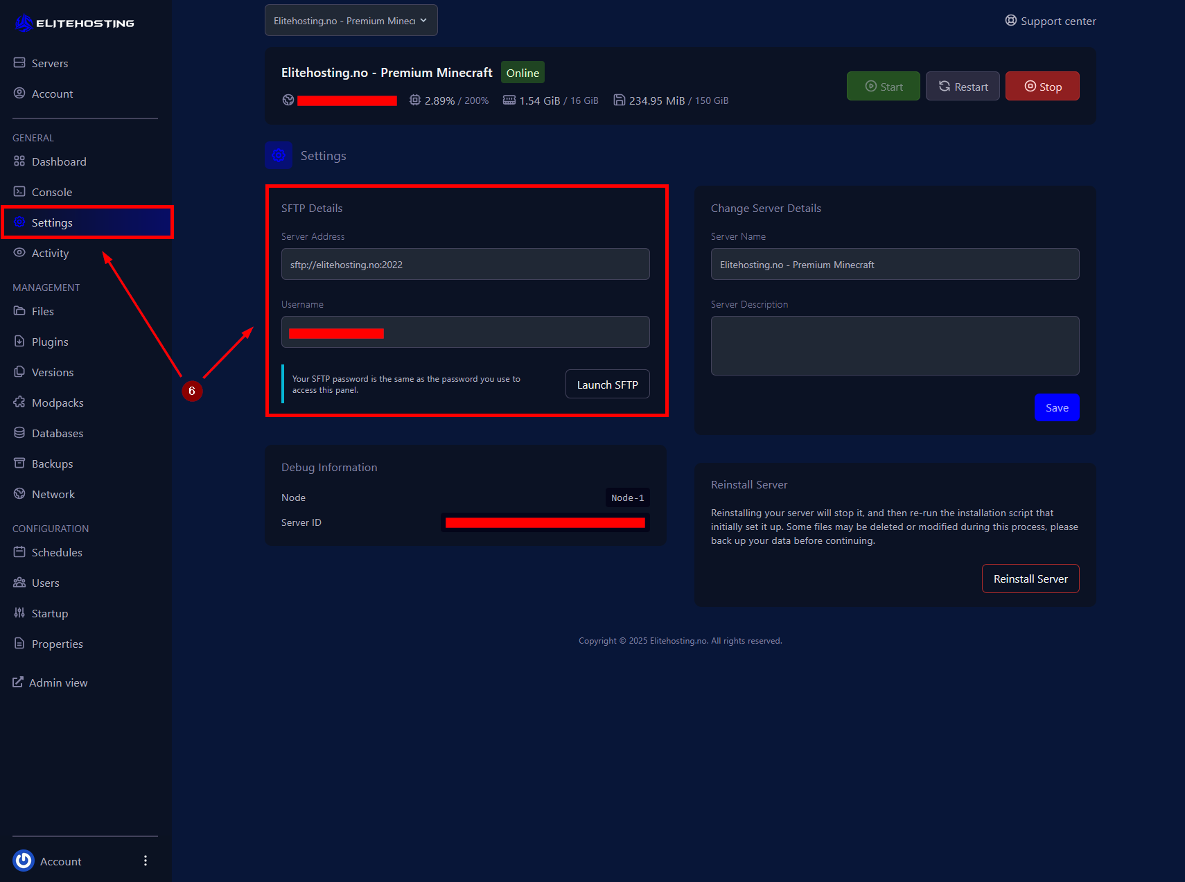Open Activity eye icon

tap(19, 253)
